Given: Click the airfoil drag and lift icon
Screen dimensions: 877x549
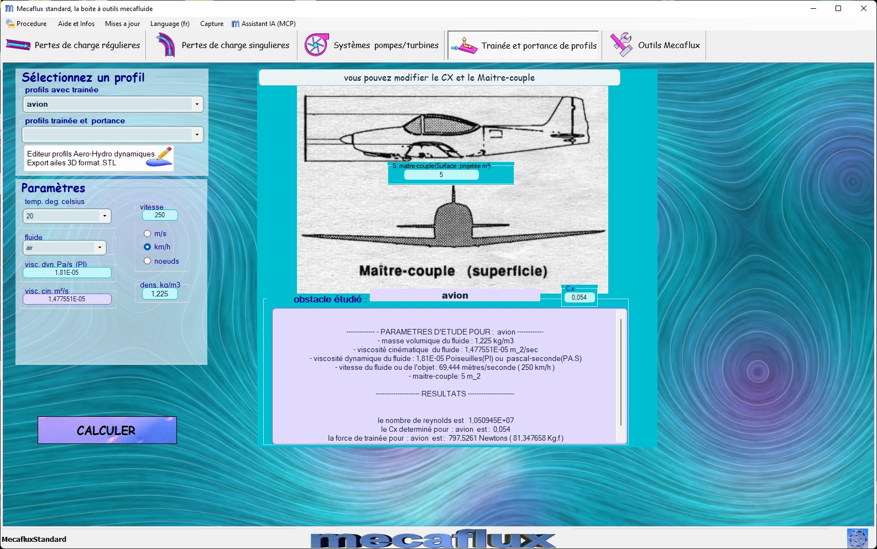Looking at the screenshot, I should tap(464, 46).
